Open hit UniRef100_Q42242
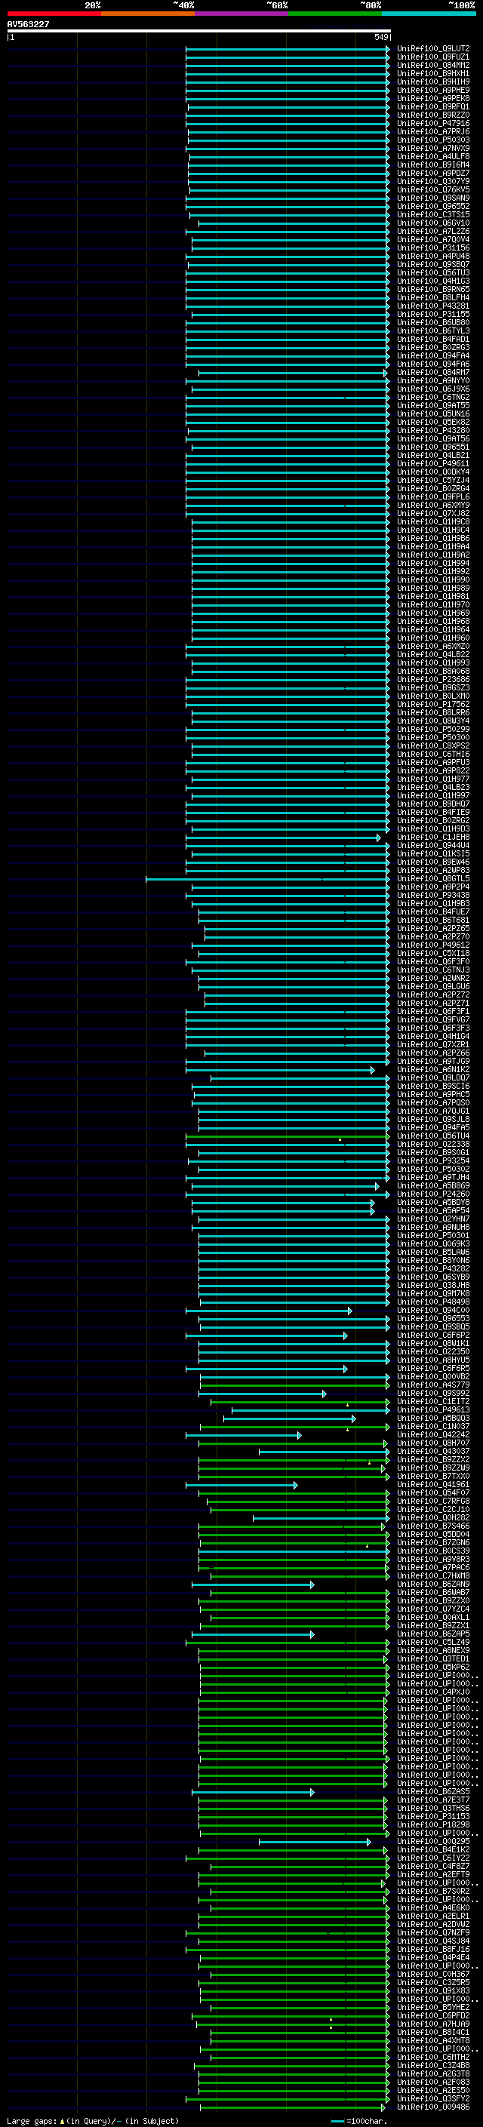The image size is (483, 2127). [x=433, y=1435]
